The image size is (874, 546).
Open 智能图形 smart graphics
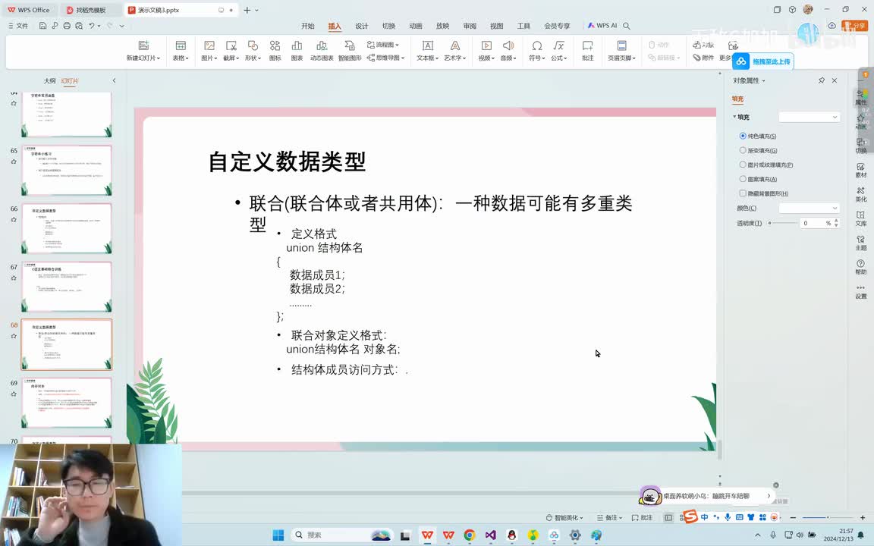tap(350, 51)
